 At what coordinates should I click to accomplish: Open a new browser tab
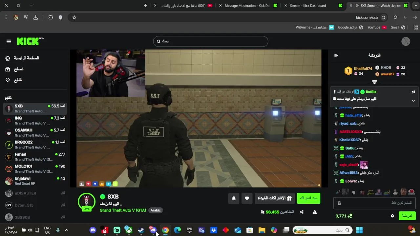[145, 6]
